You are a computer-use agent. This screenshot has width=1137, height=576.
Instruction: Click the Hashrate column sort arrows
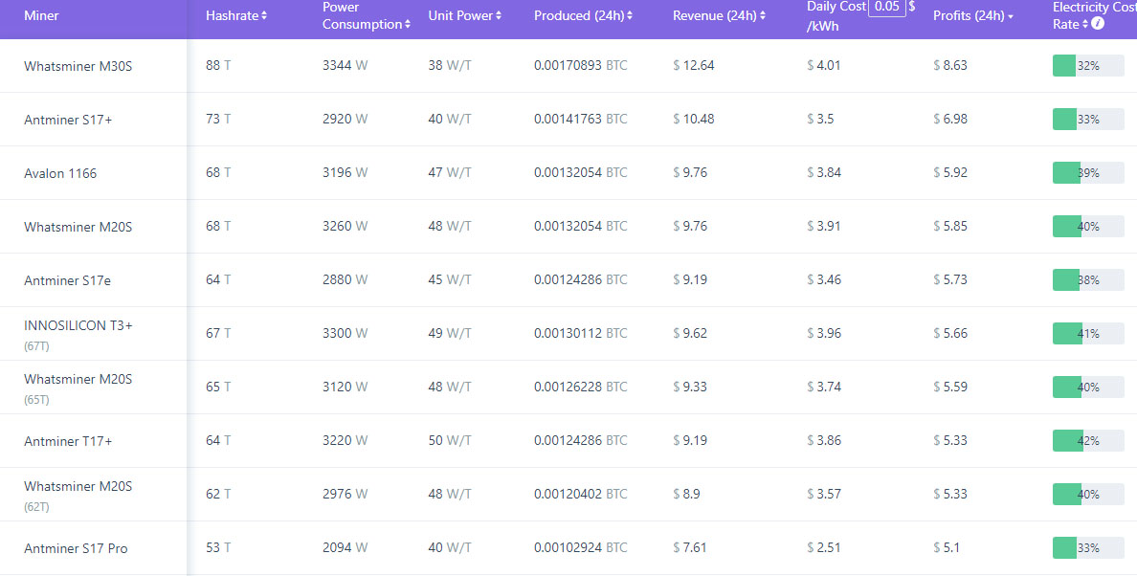pos(264,16)
